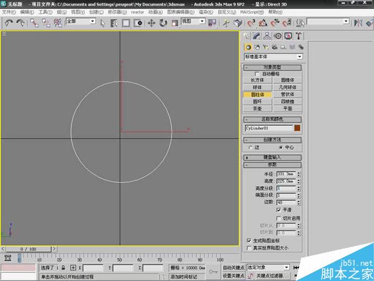Viewport: 374px width, 281px height.
Task: Select the Space Warps category icon
Action: coord(292,47)
